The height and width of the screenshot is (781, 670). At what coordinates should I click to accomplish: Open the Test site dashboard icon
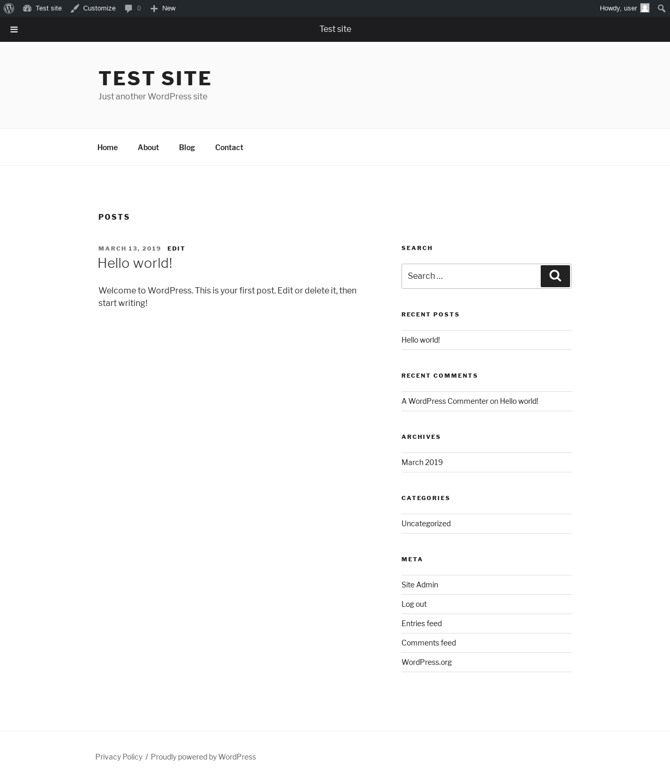(x=27, y=8)
